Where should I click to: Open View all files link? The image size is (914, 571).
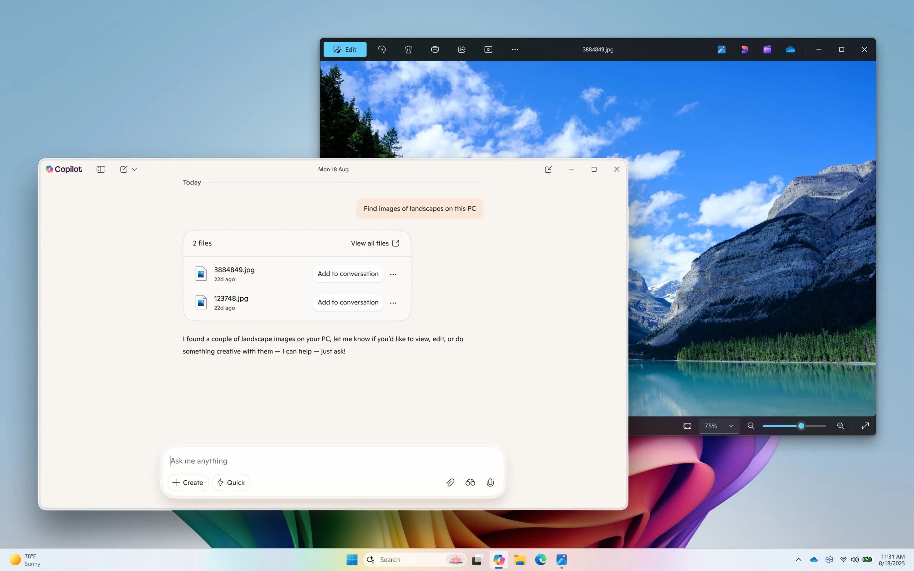click(x=375, y=243)
